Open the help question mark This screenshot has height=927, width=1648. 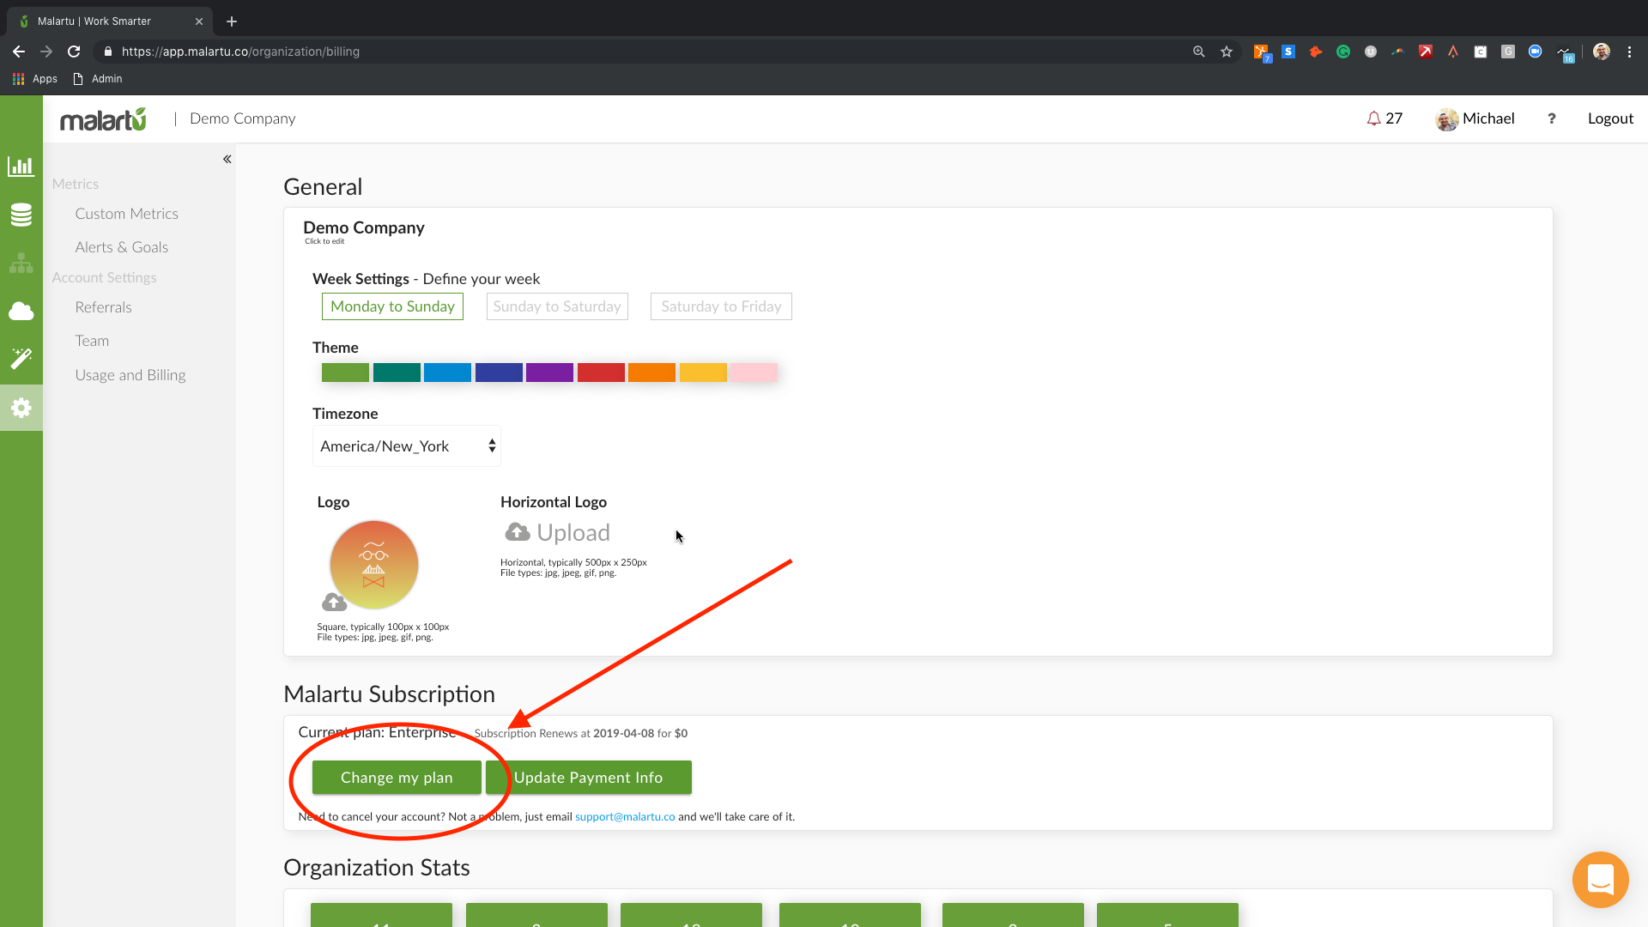point(1551,118)
